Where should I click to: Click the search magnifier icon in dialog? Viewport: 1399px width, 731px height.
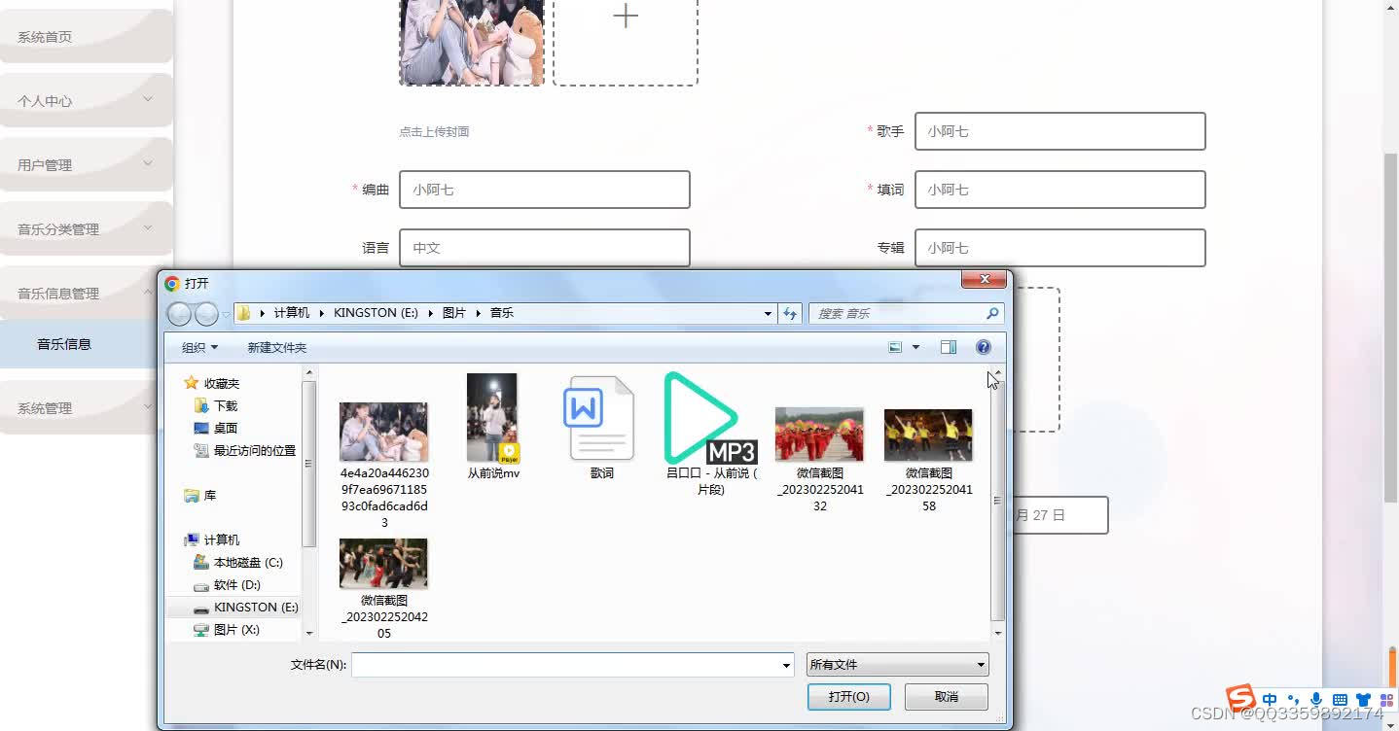coord(992,313)
